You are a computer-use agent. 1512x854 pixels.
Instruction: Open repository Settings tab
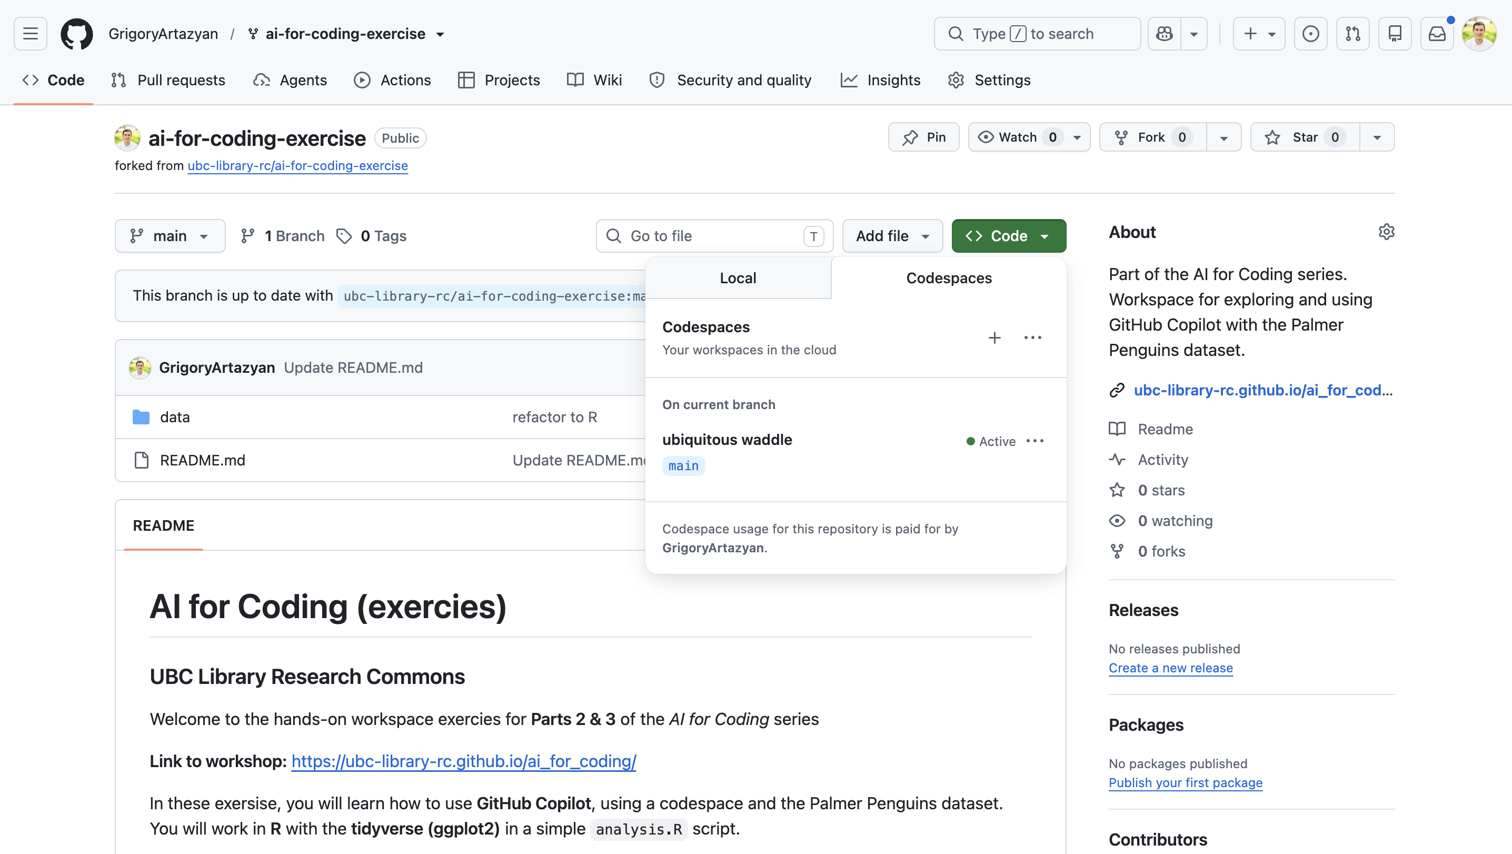[989, 80]
